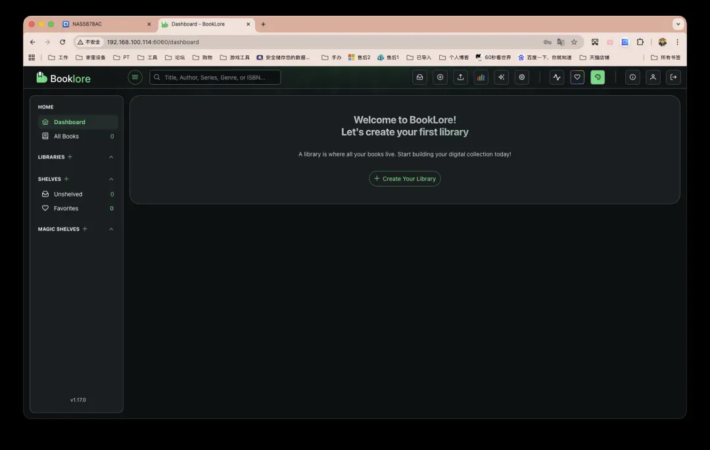Reload the current page
This screenshot has height=450, width=710.
[x=62, y=42]
